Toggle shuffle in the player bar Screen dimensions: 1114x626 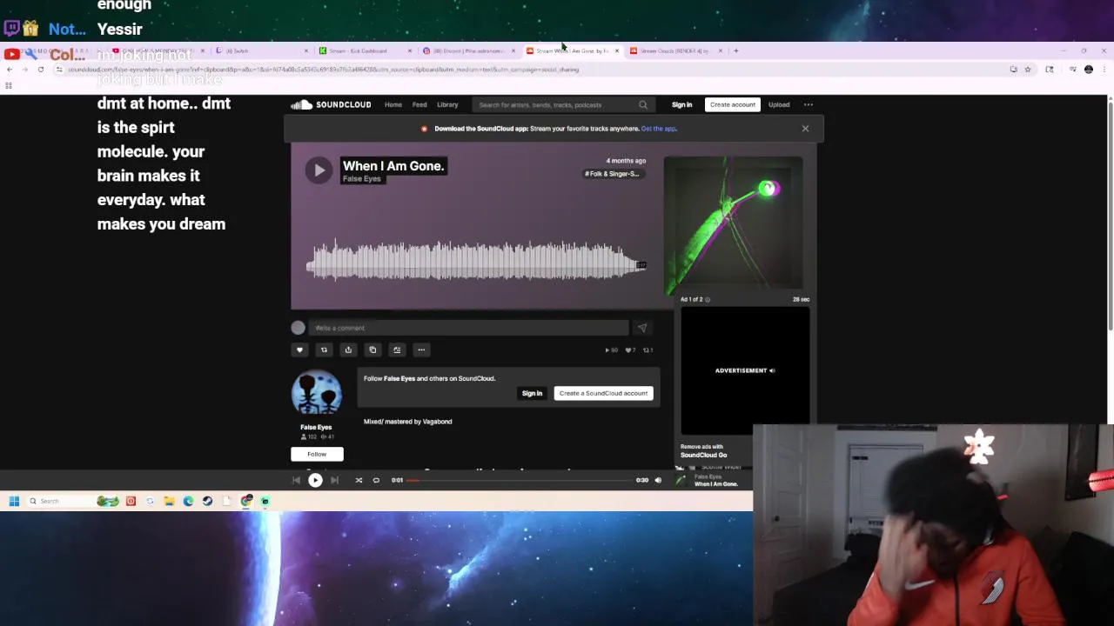(359, 480)
